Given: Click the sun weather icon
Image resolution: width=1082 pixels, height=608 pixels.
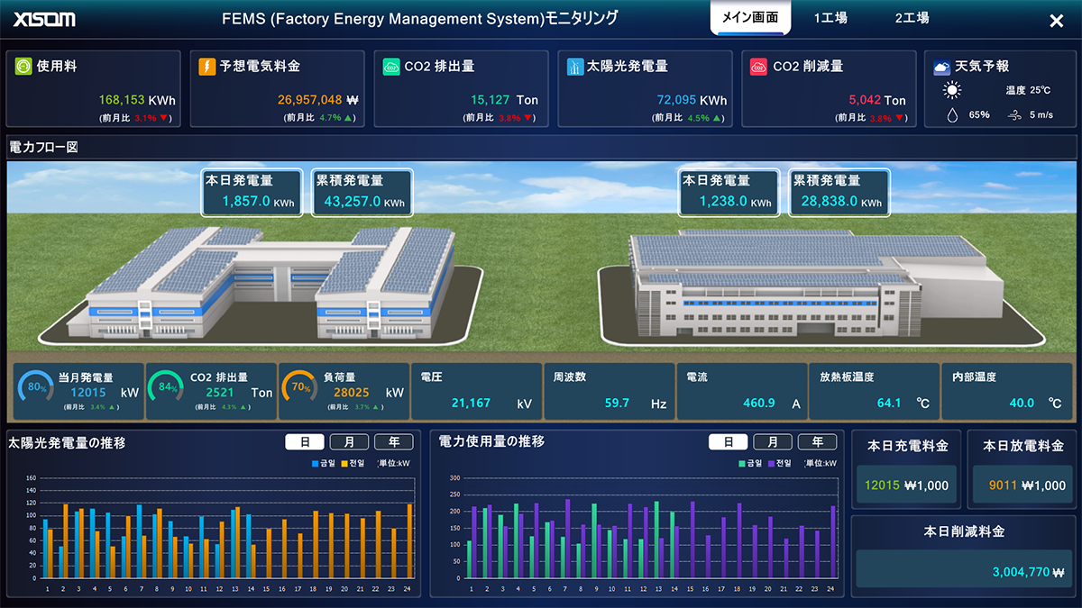Looking at the screenshot, I should click(x=952, y=90).
